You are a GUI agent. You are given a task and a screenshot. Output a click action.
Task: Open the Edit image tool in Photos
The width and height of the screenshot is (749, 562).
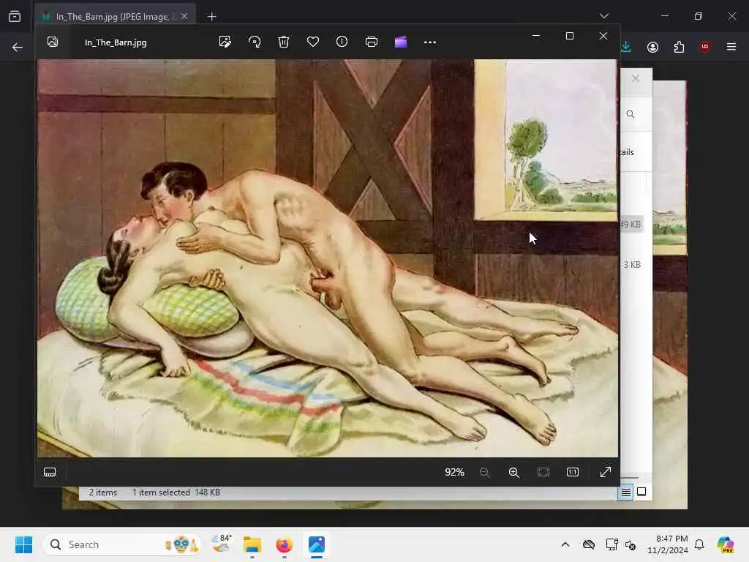(x=225, y=42)
